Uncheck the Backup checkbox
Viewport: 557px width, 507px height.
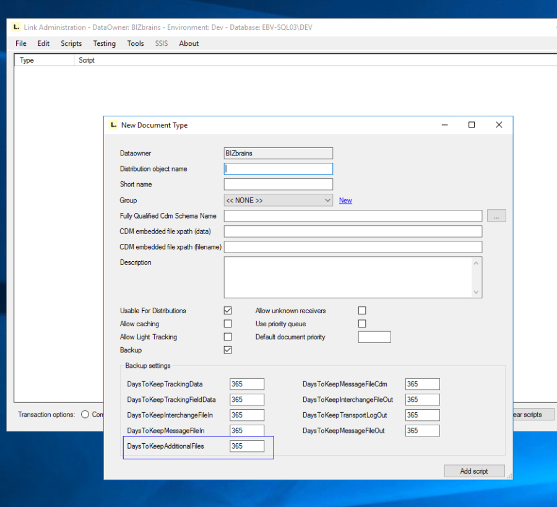pyautogui.click(x=228, y=350)
